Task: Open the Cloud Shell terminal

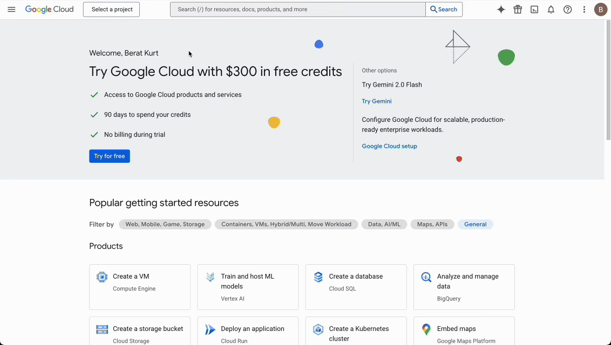Action: pos(534,9)
